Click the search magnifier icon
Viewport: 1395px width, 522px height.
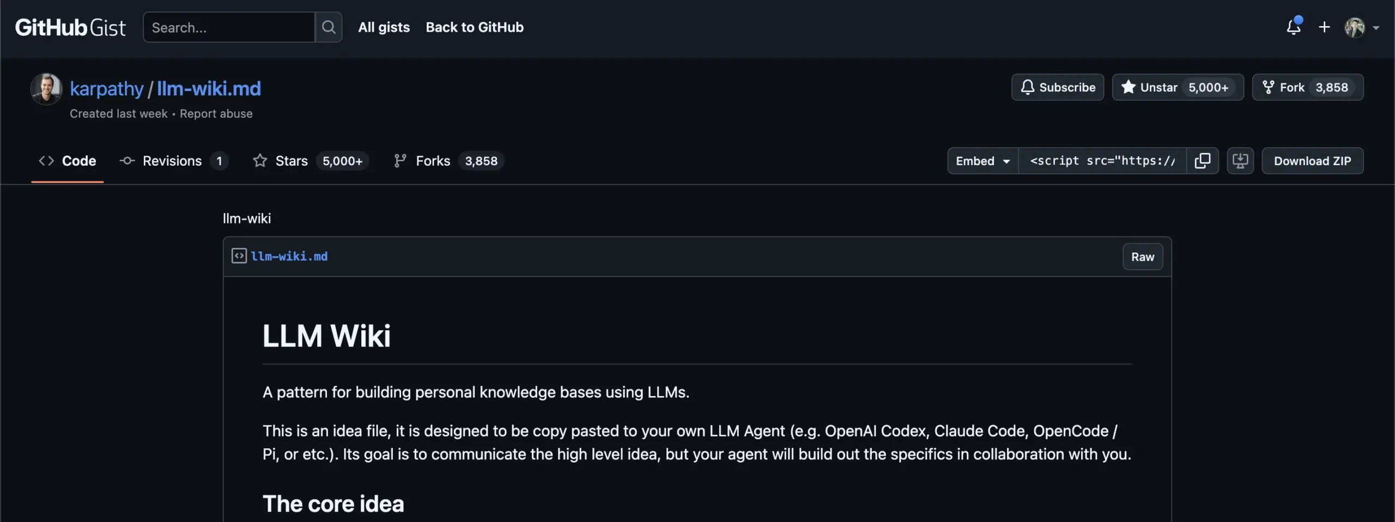[329, 27]
